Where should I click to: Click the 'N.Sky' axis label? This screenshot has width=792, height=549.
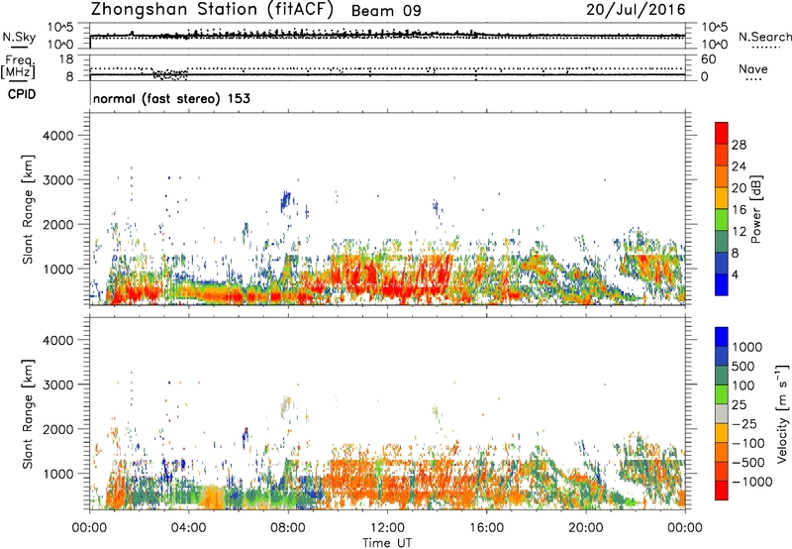(19, 37)
